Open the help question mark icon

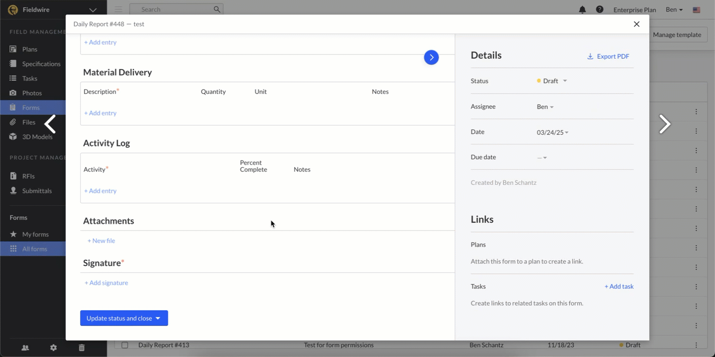pos(600,10)
